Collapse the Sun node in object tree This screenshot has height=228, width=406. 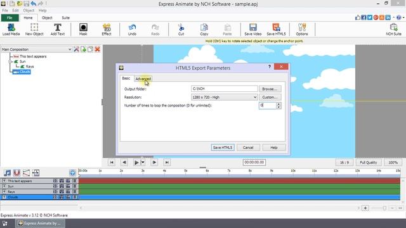click(x=10, y=61)
